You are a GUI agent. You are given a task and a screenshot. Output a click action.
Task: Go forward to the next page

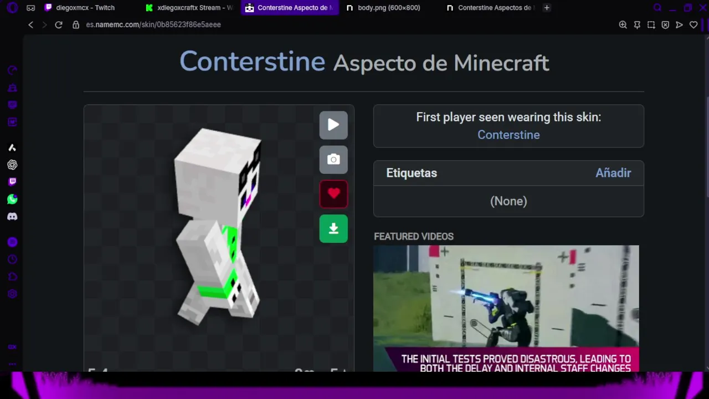pyautogui.click(x=44, y=24)
